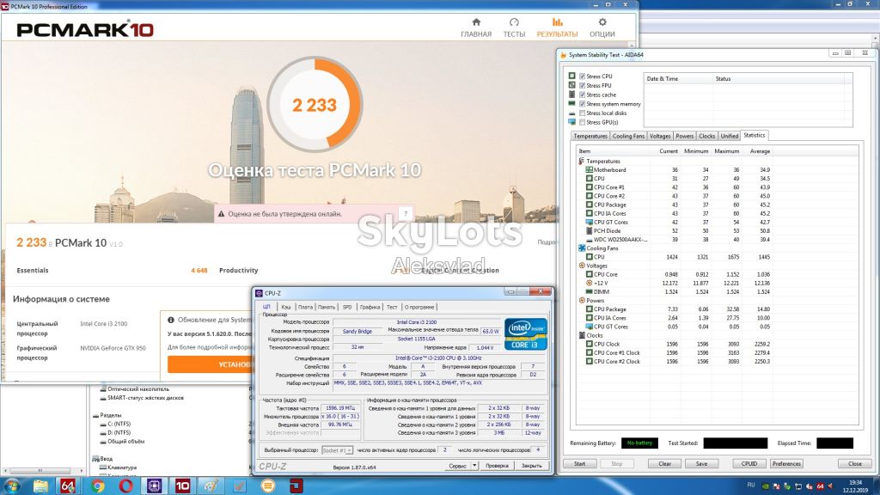Open the Graphics (Графика) tab in CPU-Z

370,307
